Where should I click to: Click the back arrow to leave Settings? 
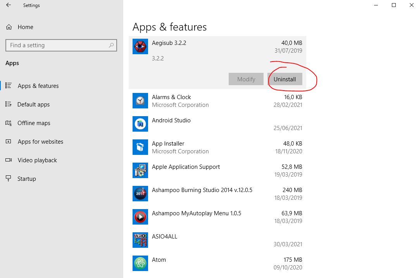8,5
